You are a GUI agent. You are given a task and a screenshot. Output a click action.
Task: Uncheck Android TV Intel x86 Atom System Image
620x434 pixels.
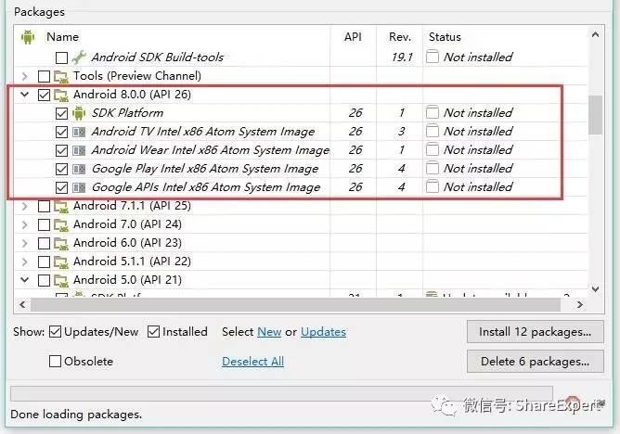[x=61, y=132]
